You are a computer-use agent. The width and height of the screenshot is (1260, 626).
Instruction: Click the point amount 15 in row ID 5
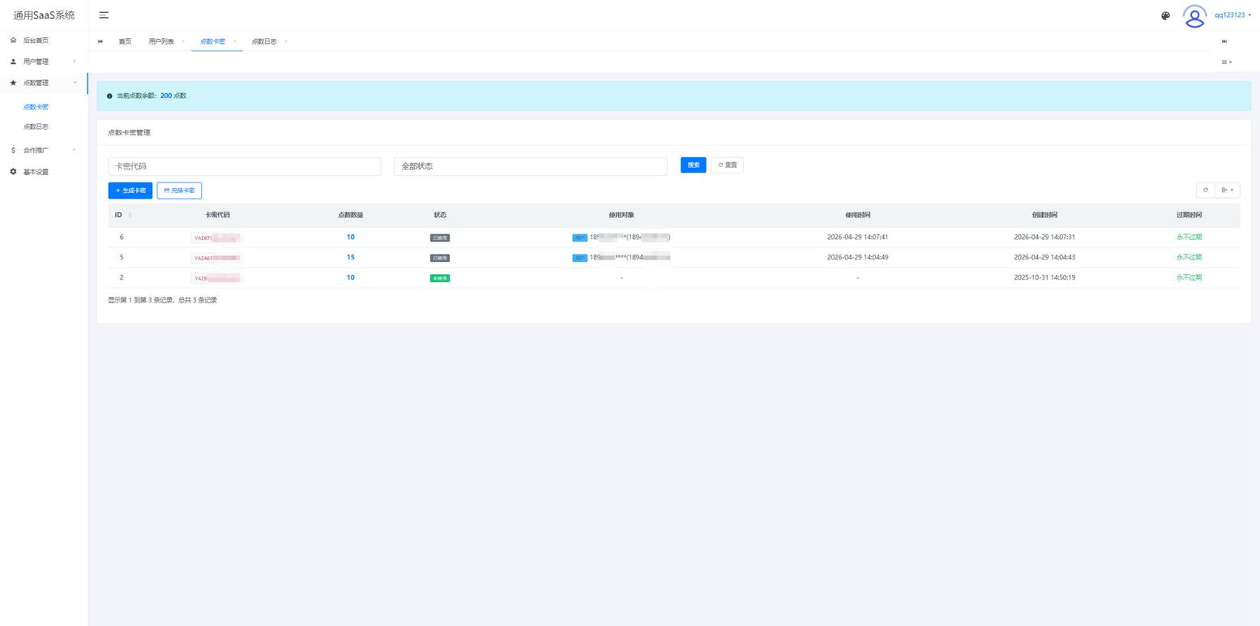[351, 257]
